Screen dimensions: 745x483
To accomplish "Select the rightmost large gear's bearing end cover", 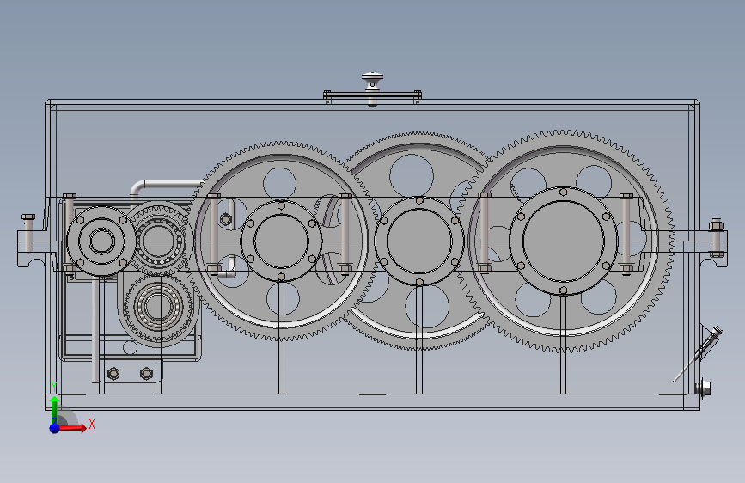I will coord(564,241).
